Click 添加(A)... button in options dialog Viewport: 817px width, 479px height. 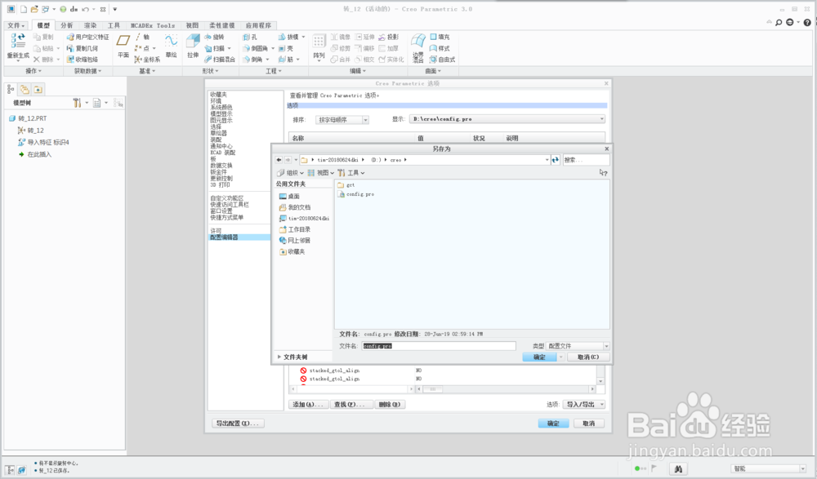(x=308, y=405)
